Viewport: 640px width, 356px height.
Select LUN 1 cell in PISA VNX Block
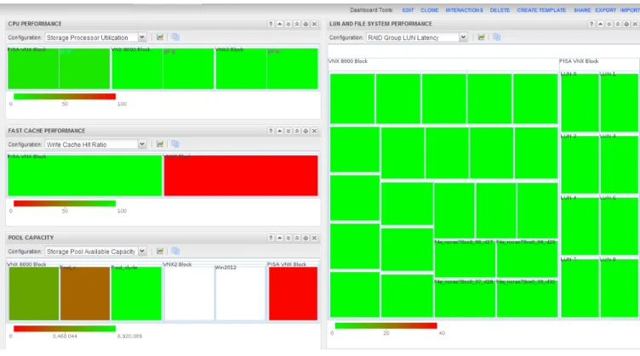click(620, 103)
